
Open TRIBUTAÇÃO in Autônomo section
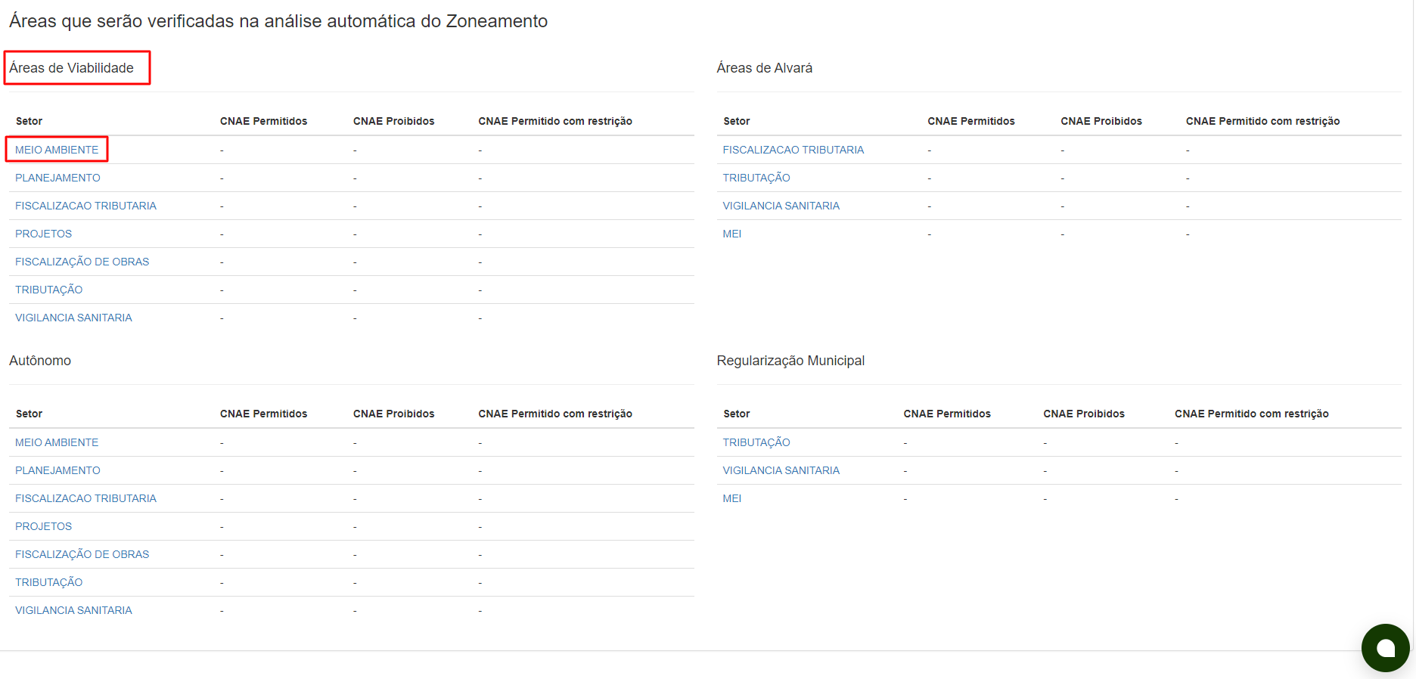click(48, 582)
